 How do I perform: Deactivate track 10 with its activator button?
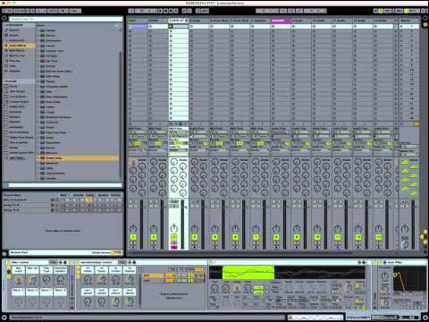pyautogui.click(x=317, y=237)
